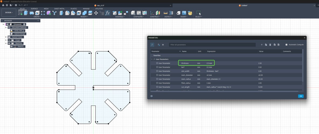Select the Fillet tool icon
The width and height of the screenshot is (319, 134).
[67, 13]
